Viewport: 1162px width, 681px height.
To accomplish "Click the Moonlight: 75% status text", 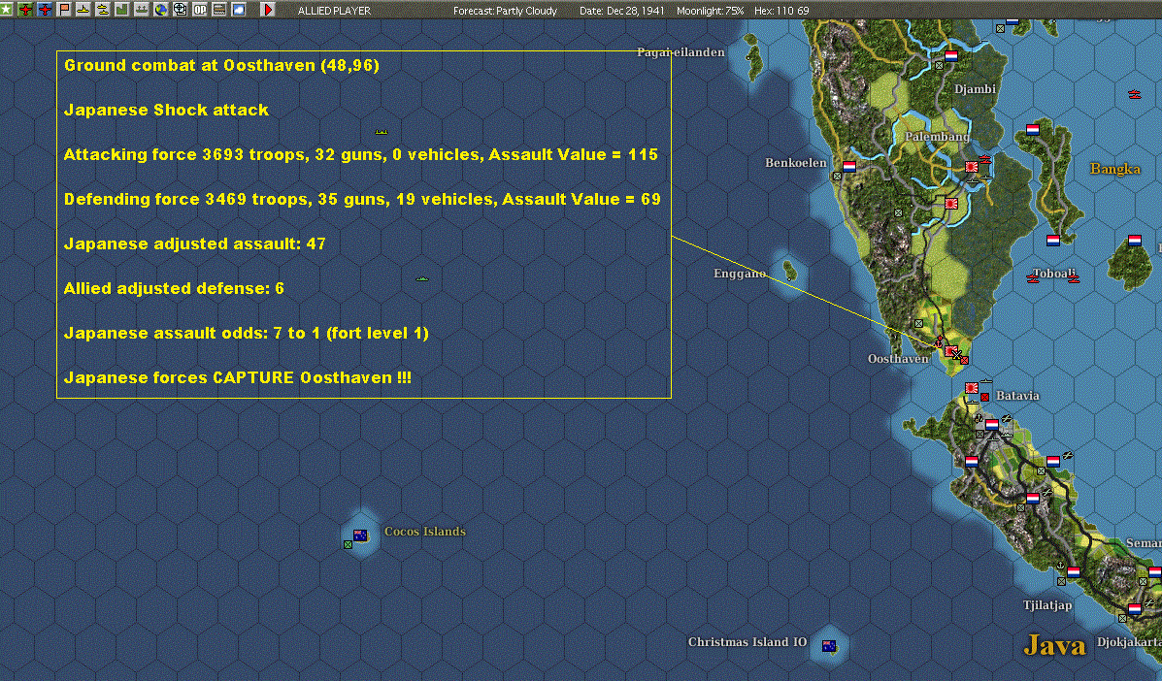I will point(710,11).
